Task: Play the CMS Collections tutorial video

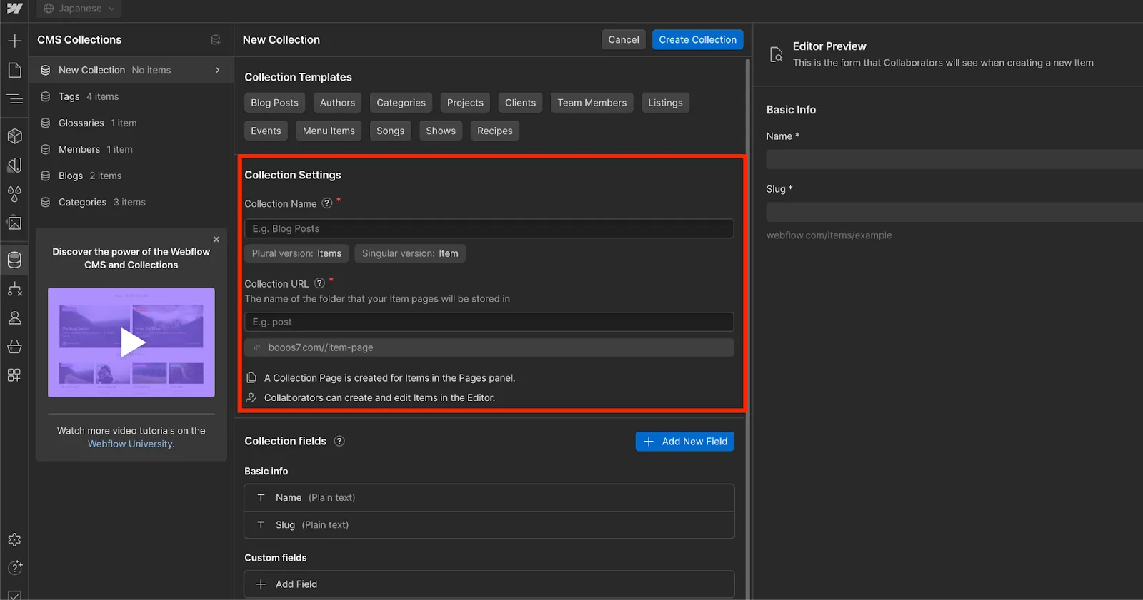Action: tap(131, 342)
